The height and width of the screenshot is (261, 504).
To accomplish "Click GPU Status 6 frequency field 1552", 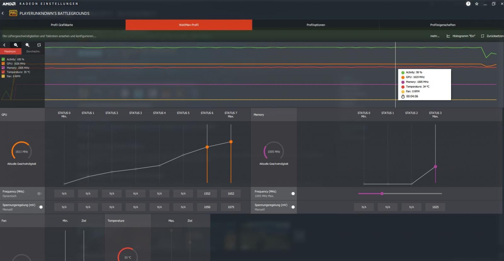I will pos(207,194).
